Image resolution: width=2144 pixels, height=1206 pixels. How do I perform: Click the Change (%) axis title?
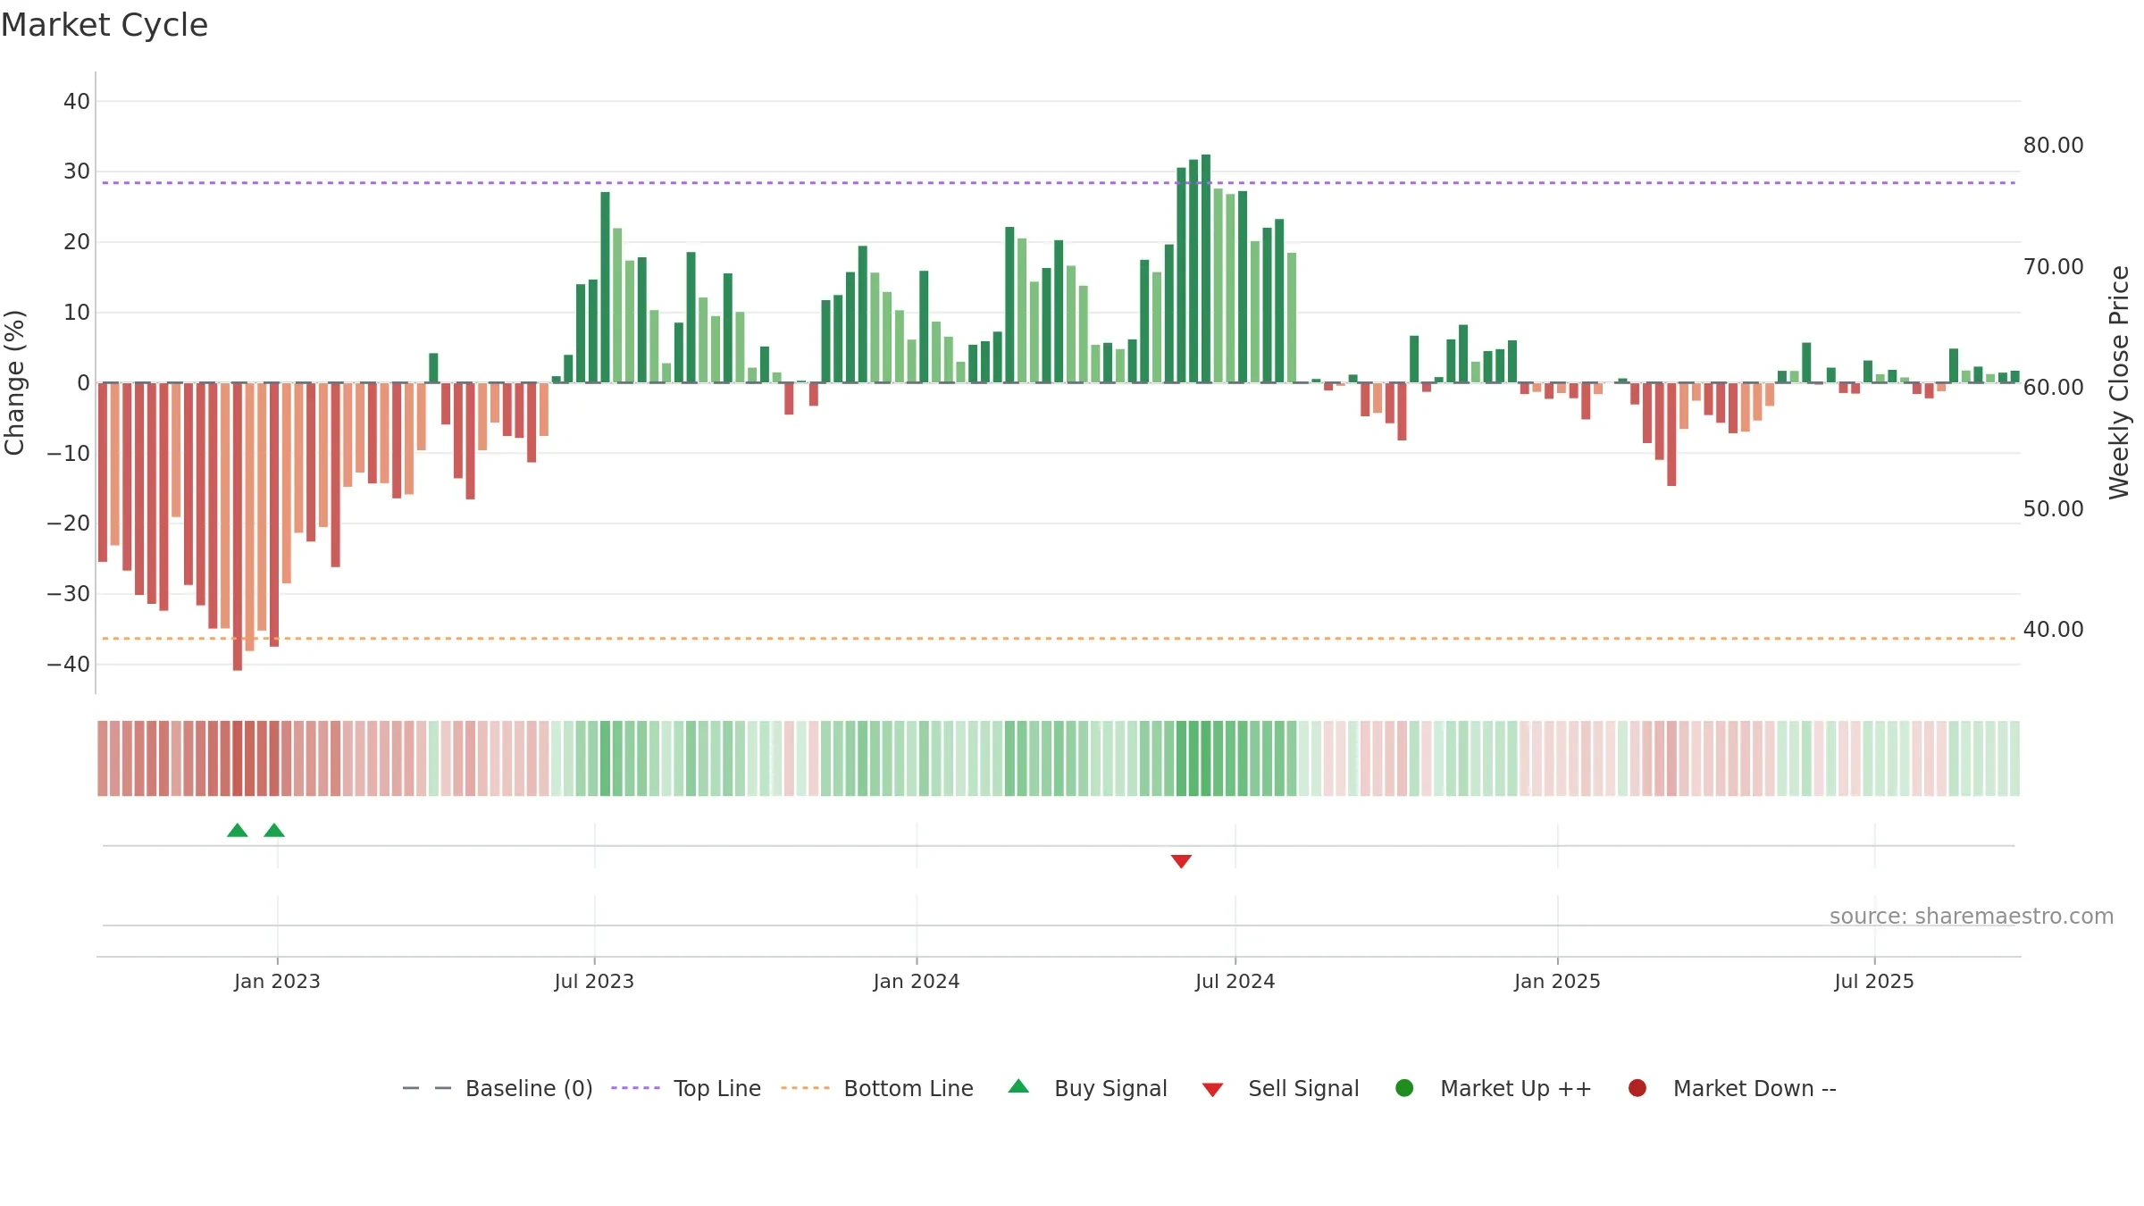(x=14, y=382)
